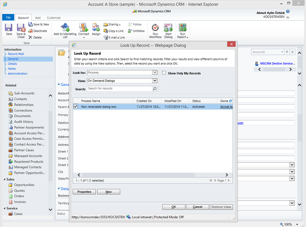Go to Record Wall section
Screen dimensions: 306x227
[x=16, y=54]
